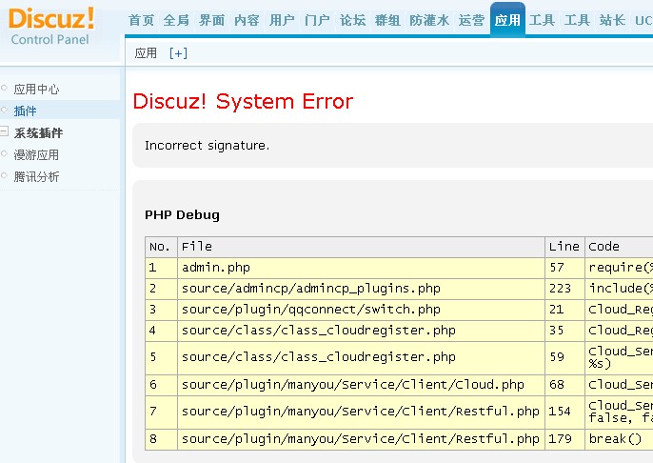
Task: Click the Incorrect signature. message
Action: point(207,146)
